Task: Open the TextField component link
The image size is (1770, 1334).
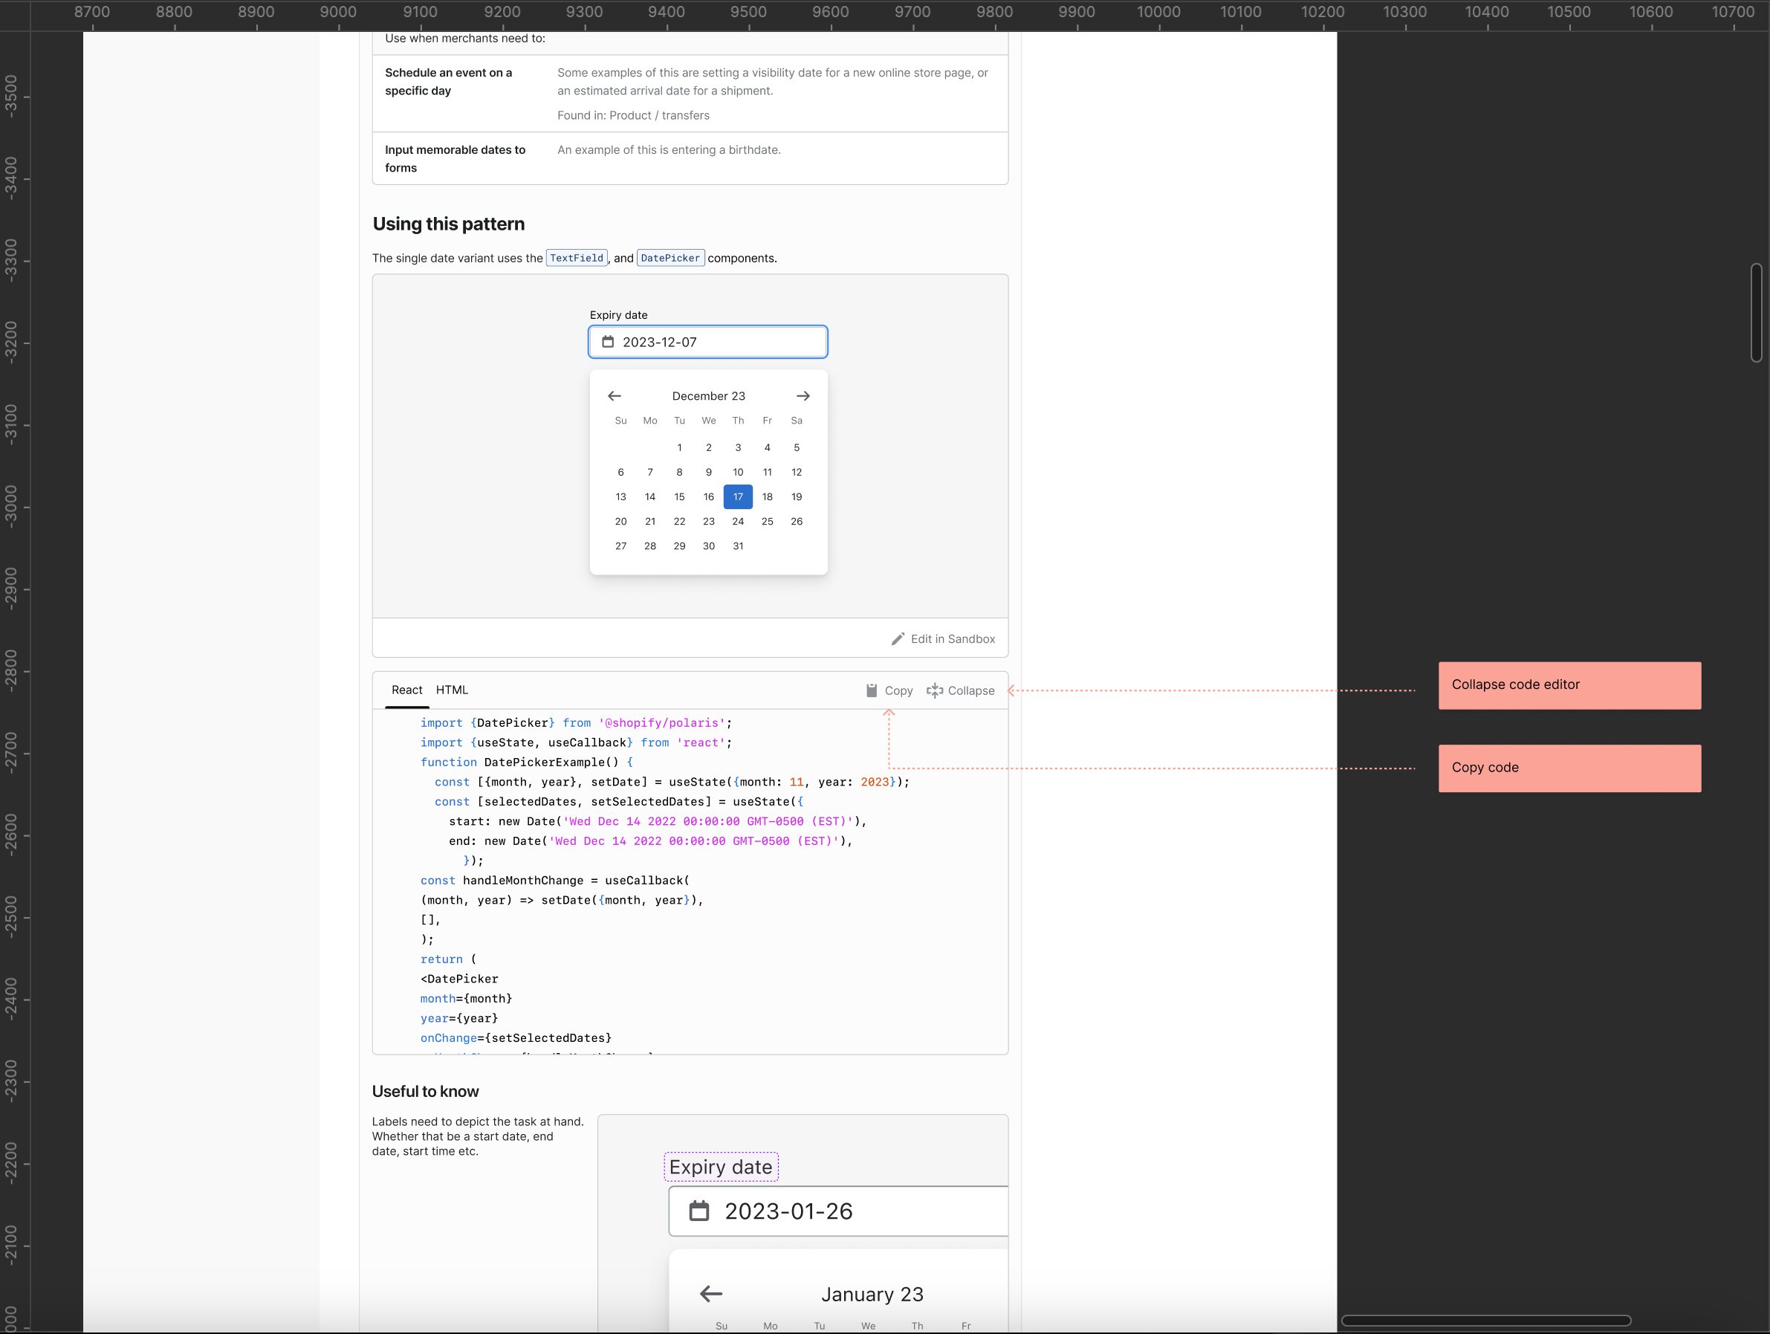Action: (x=576, y=258)
